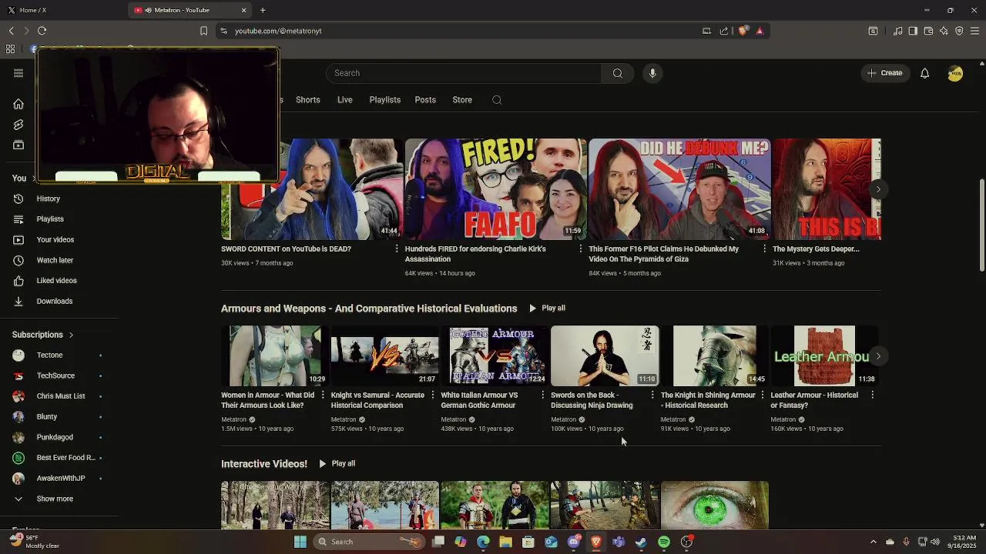The image size is (986, 554).
Task: Open Brave playlist music note icon
Action: tap(897, 31)
